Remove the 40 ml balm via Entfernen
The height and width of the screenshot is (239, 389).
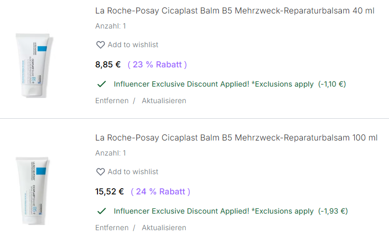coord(112,101)
